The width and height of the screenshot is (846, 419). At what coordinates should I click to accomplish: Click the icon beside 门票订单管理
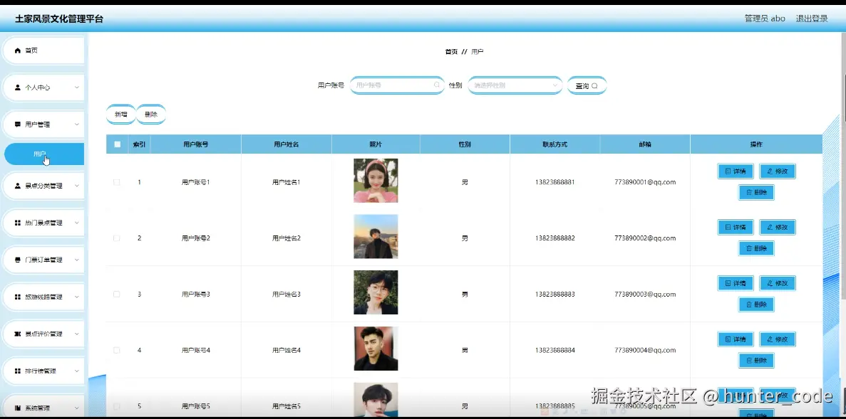(x=18, y=260)
